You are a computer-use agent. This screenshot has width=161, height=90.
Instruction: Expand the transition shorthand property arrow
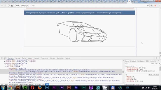click(135, 71)
